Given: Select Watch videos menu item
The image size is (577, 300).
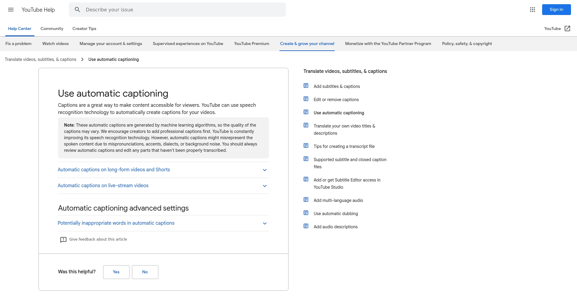Looking at the screenshot, I should (x=56, y=43).
